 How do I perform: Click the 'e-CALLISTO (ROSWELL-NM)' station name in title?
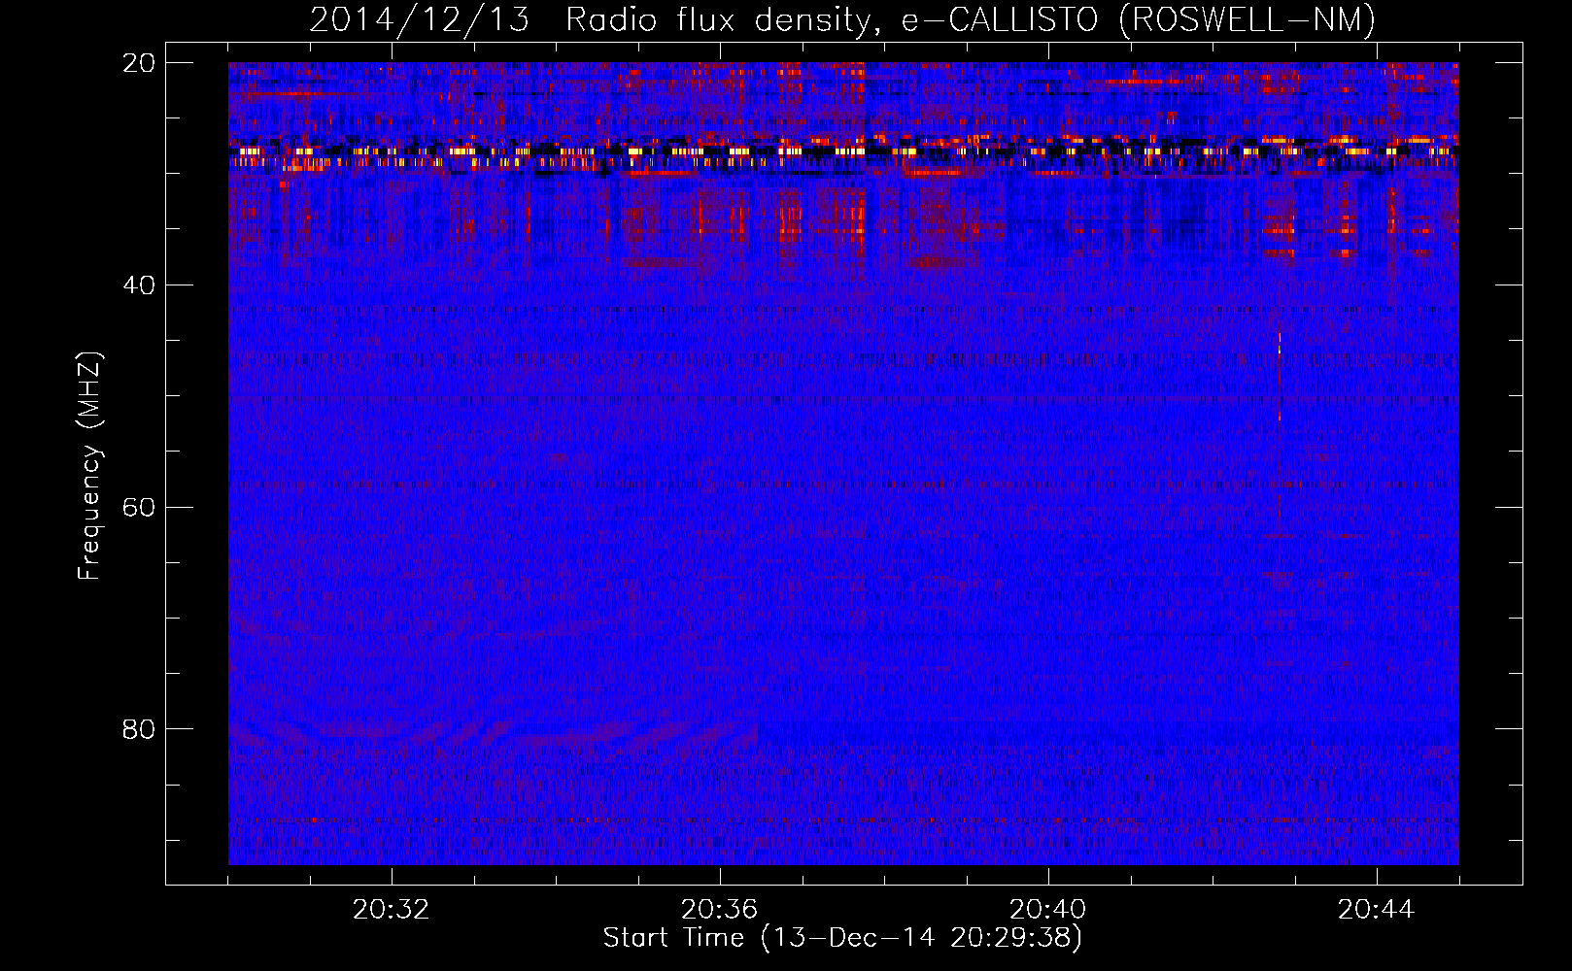click(1139, 19)
